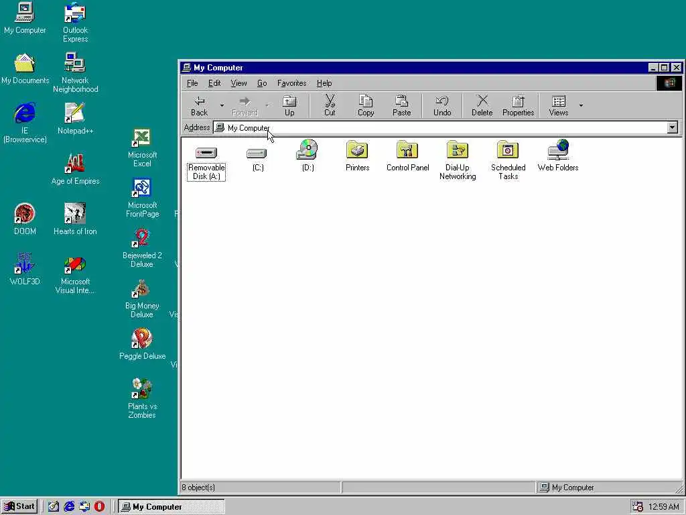Select Big Money Deluxe desktop shortcut

click(x=142, y=298)
